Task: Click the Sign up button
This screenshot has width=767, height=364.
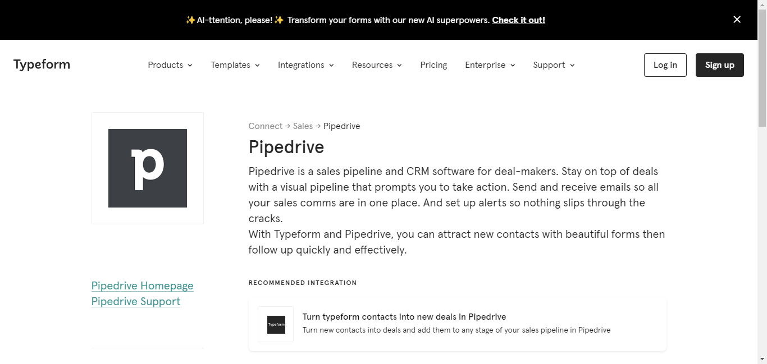Action: click(x=719, y=65)
